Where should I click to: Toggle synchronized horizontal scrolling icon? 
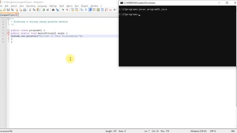(76, 10)
